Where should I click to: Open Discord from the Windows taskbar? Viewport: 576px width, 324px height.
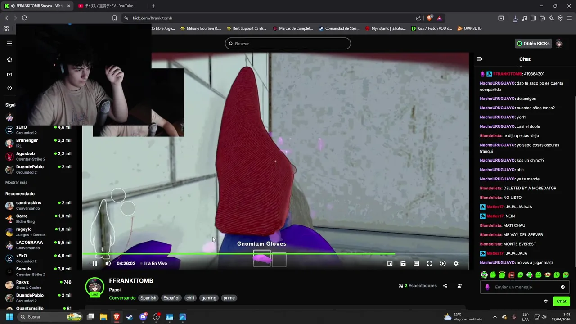tap(143, 317)
